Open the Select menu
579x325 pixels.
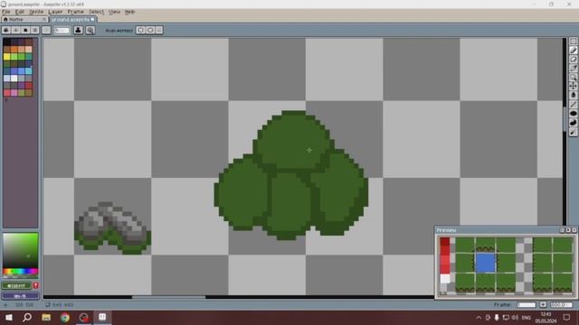96,12
